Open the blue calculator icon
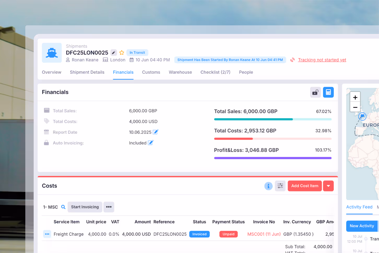Screen dimensions: 379x253 point(328,92)
